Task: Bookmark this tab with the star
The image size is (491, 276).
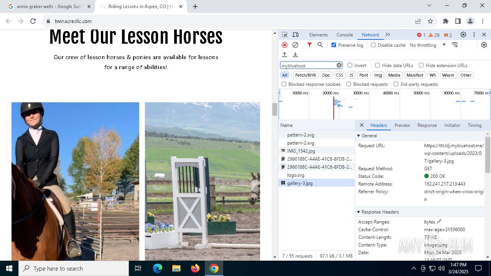Action: pyautogui.click(x=430, y=21)
